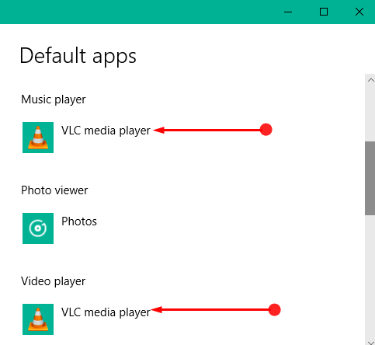Click the scrollbar down arrow at the bottom
The image size is (375, 345).
pyautogui.click(x=370, y=342)
